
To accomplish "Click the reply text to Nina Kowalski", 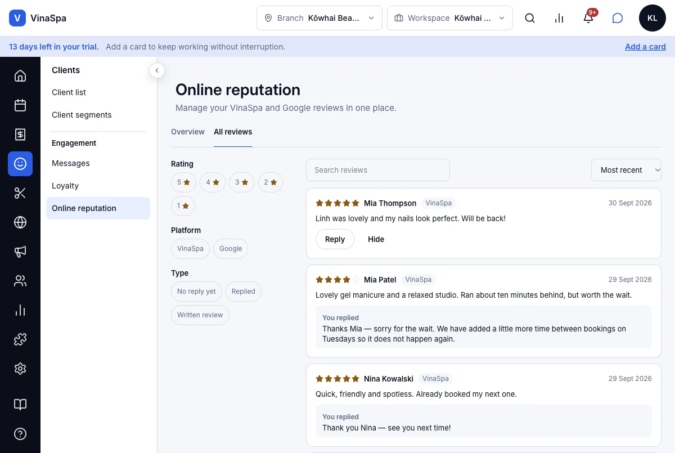I will 386,428.
